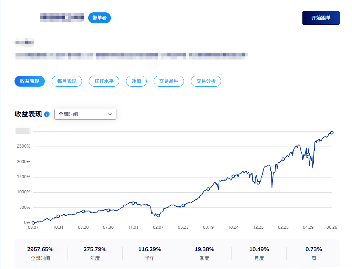This screenshot has height=269, width=352.
Task: Click the chart data point at 10.24
Action: point(233,176)
